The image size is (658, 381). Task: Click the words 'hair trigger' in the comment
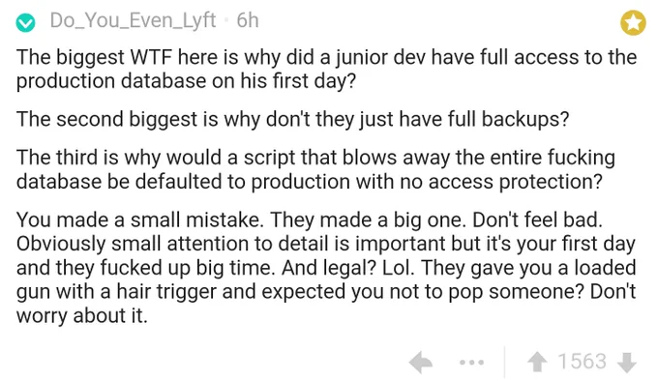pyautogui.click(x=166, y=292)
